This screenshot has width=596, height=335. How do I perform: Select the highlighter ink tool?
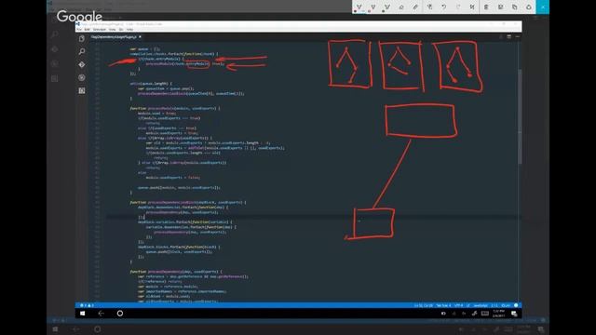387,7
